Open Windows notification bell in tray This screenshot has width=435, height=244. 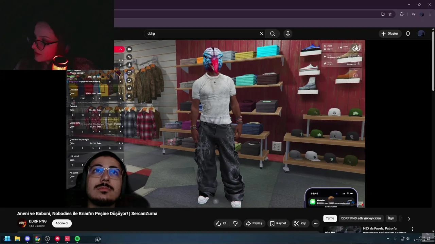(x=429, y=239)
